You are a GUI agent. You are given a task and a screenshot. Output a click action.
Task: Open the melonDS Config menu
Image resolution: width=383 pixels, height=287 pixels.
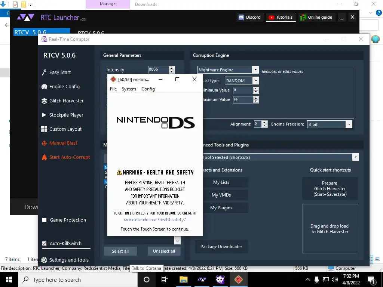(x=148, y=89)
